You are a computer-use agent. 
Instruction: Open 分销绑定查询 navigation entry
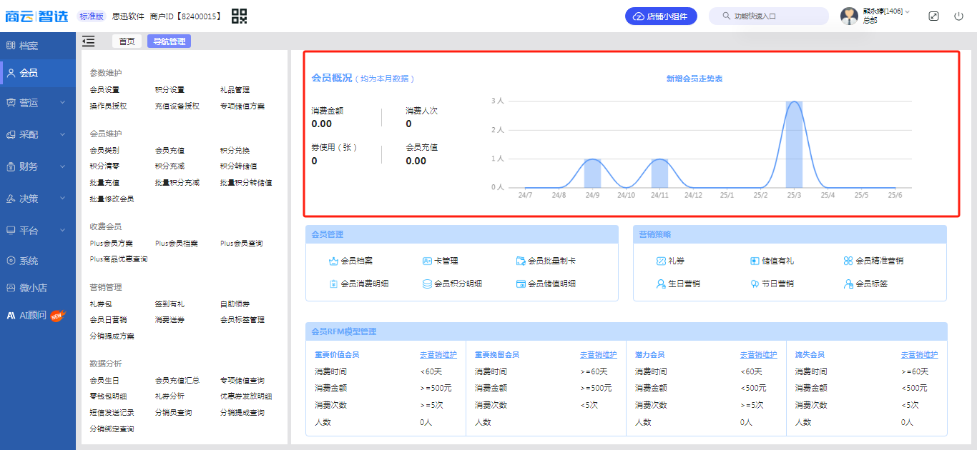[x=112, y=429]
